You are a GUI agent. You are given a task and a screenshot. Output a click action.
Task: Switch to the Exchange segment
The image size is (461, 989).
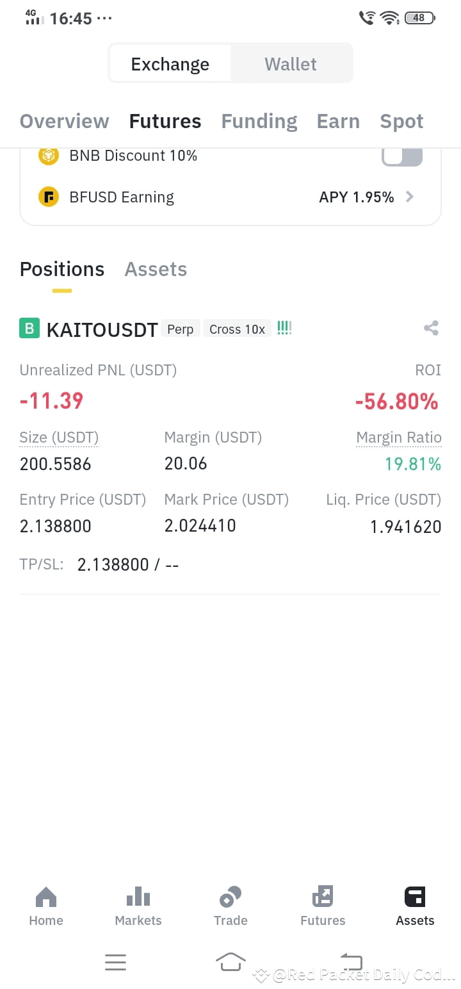tap(170, 63)
